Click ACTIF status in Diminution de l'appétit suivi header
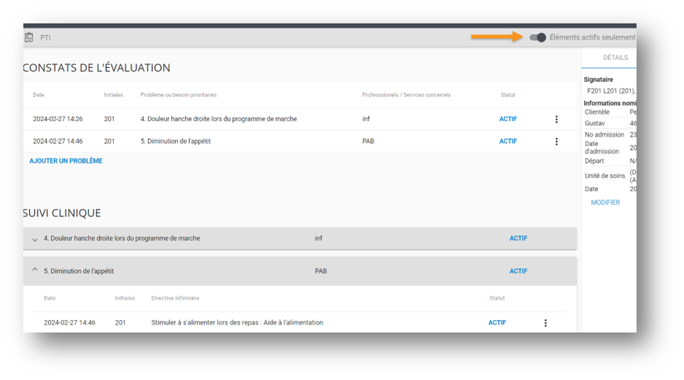The height and width of the screenshot is (380, 684). click(x=518, y=271)
